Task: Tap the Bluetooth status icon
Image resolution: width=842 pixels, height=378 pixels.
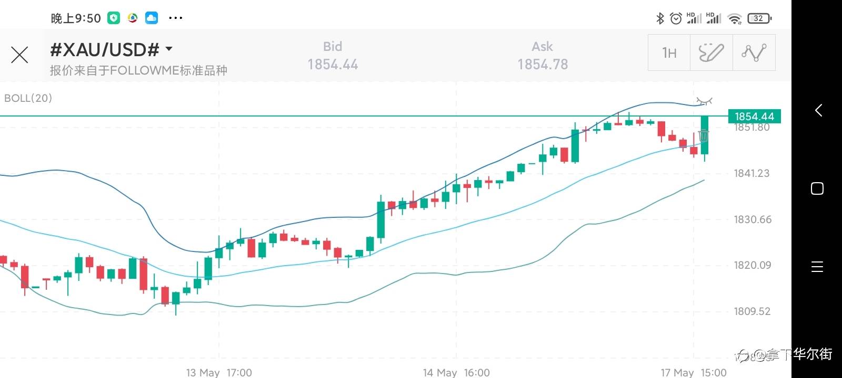Action: (x=660, y=18)
